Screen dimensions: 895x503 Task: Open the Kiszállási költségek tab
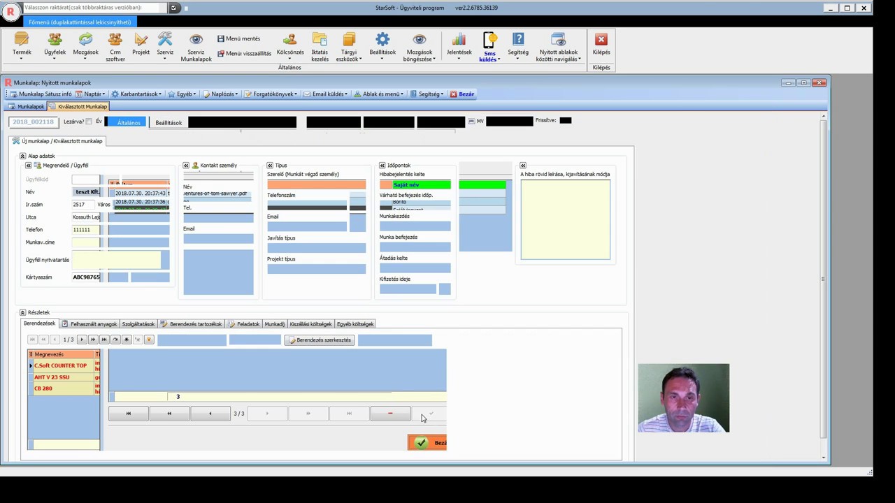pyautogui.click(x=310, y=324)
